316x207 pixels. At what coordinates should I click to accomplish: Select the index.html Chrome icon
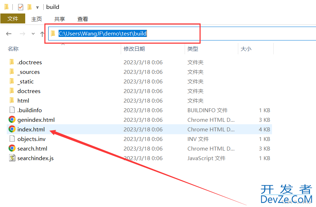pyautogui.click(x=12, y=129)
